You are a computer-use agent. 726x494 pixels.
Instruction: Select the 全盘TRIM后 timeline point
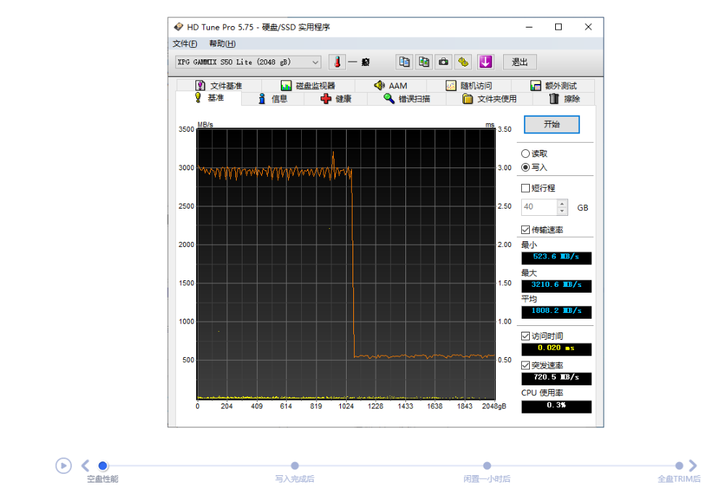point(679,466)
